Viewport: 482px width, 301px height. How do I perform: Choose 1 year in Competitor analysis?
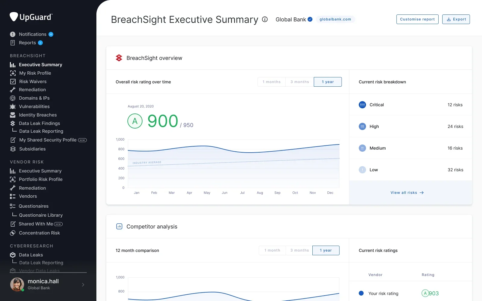tap(326, 250)
